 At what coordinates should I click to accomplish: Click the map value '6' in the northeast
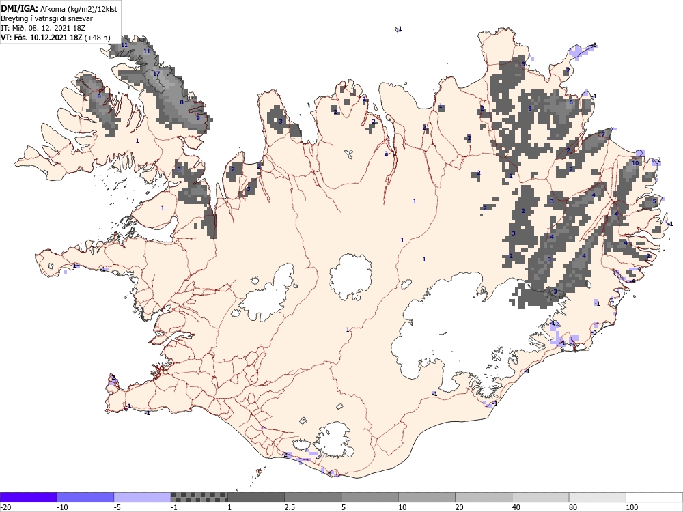[571, 103]
